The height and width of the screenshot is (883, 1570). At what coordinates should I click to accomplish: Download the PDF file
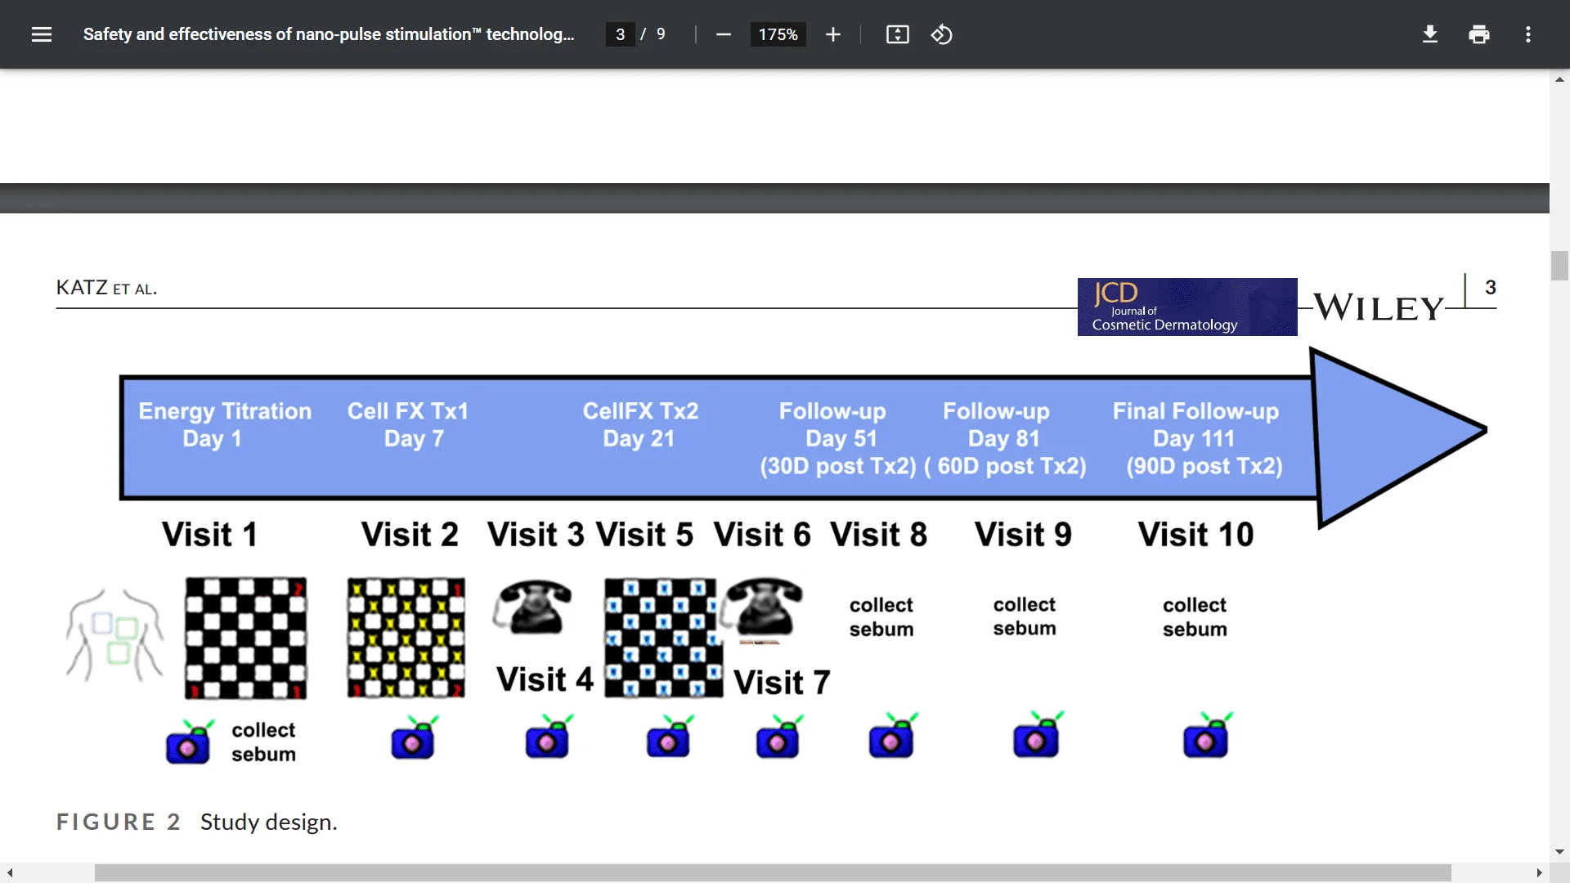coord(1429,34)
